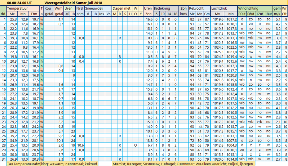Image resolution: width=288 pixels, height=166 pixels.
Task: Select the day 31 row label
Action: (3, 159)
